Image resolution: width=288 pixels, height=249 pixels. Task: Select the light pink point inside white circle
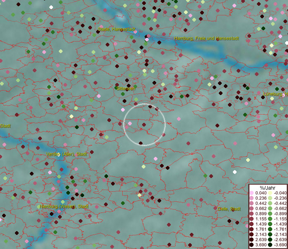point(130,123)
